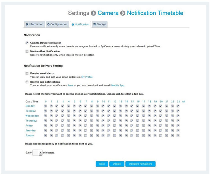This screenshot has height=176, width=211.
Task: Go to Camera in the breadcrumb
Action: (x=108, y=13)
